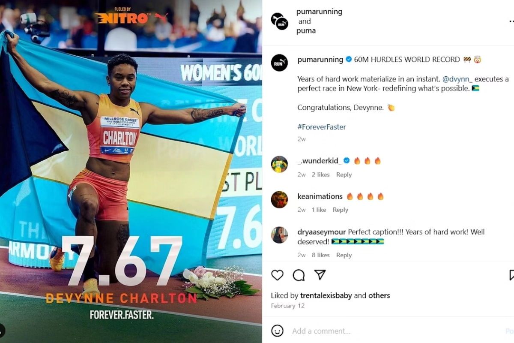Viewport: 514px width, 343px height.
Task: Click the #ForeverFaster hashtag
Action: (x=322, y=127)
